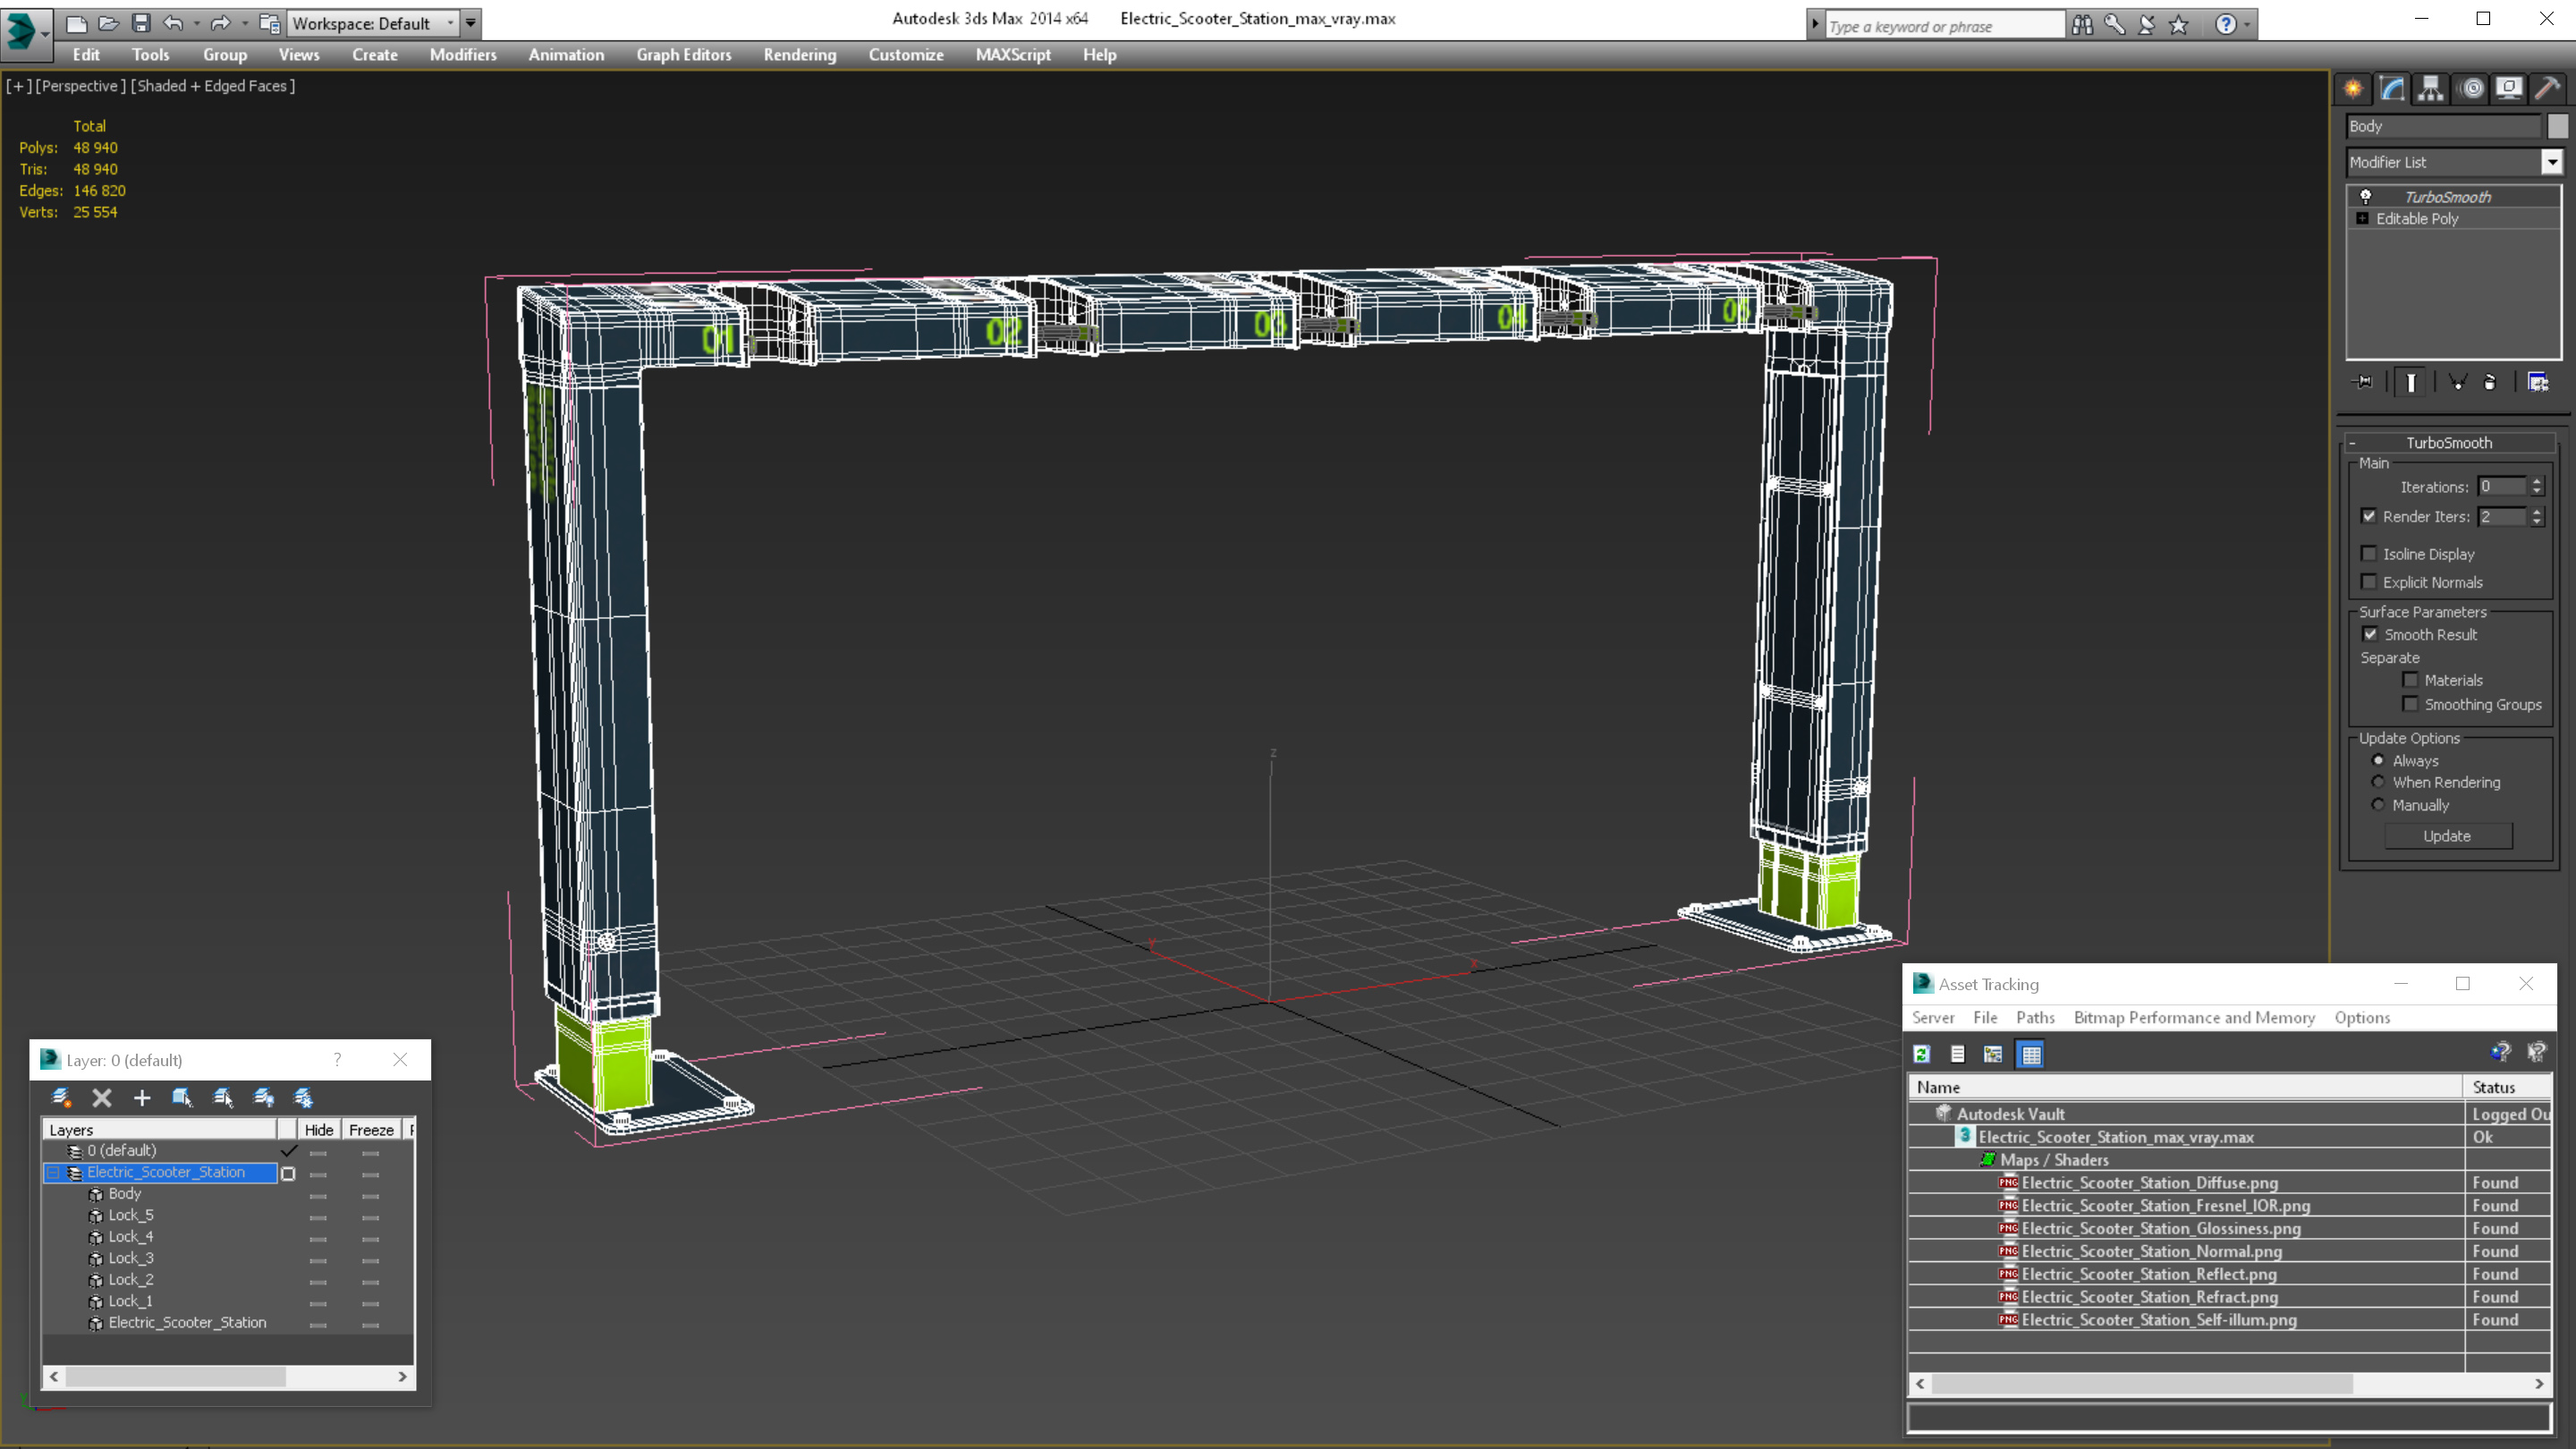Freeze or unfreeze all layers icon
The image size is (2576, 1449).
[304, 1097]
